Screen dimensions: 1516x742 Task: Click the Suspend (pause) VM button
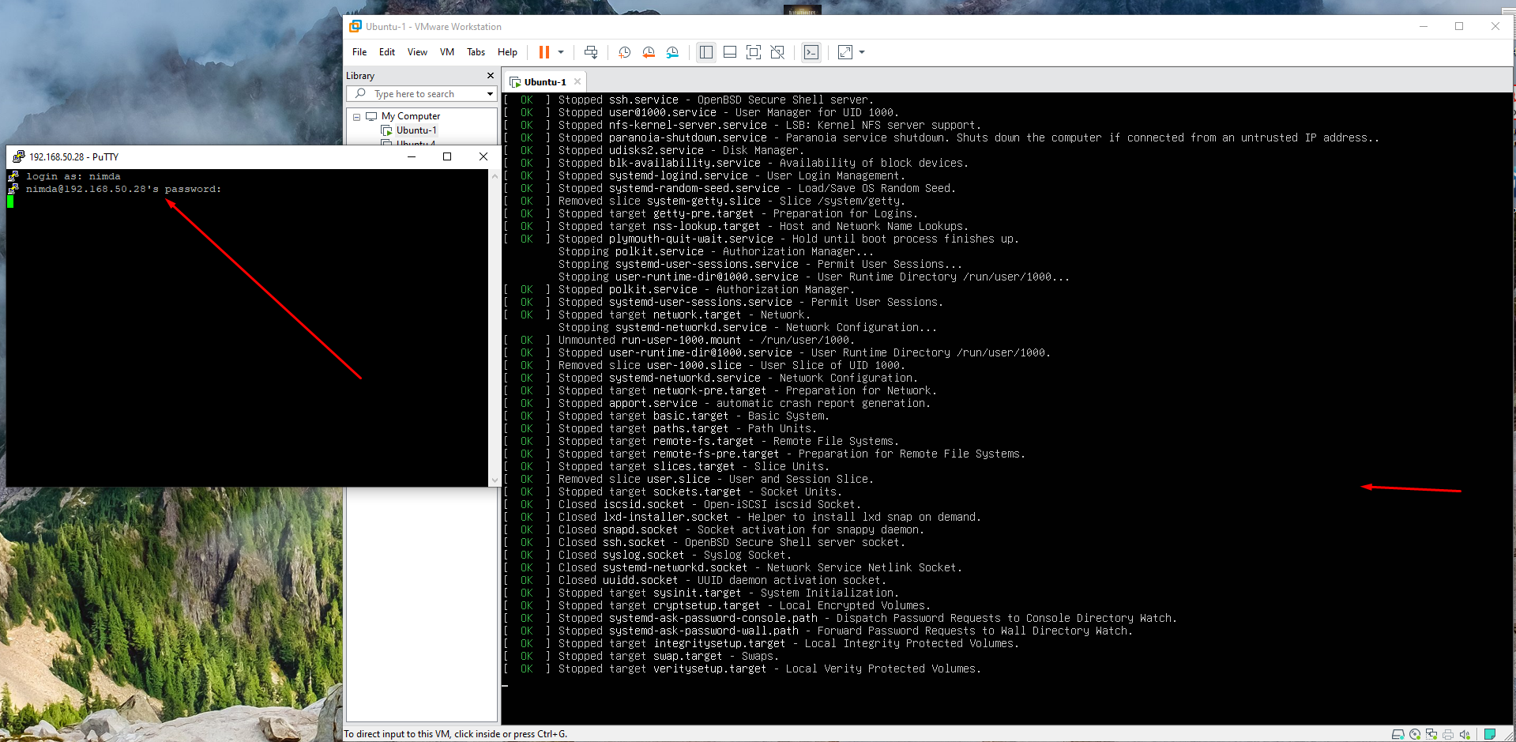pyautogui.click(x=544, y=52)
